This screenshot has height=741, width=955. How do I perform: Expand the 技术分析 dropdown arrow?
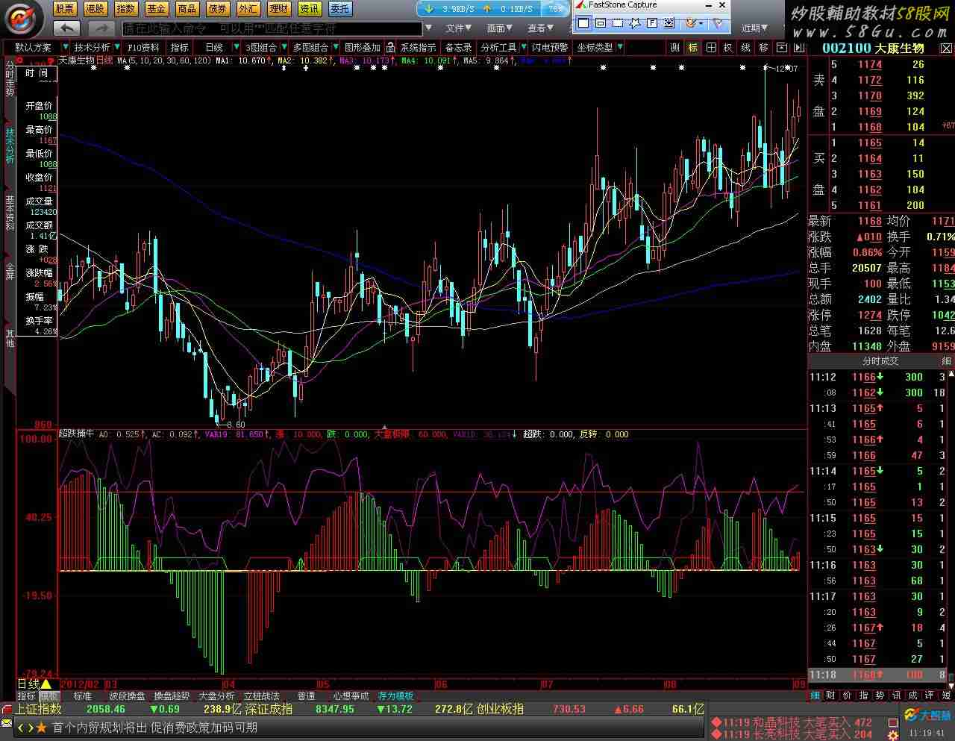(x=118, y=47)
